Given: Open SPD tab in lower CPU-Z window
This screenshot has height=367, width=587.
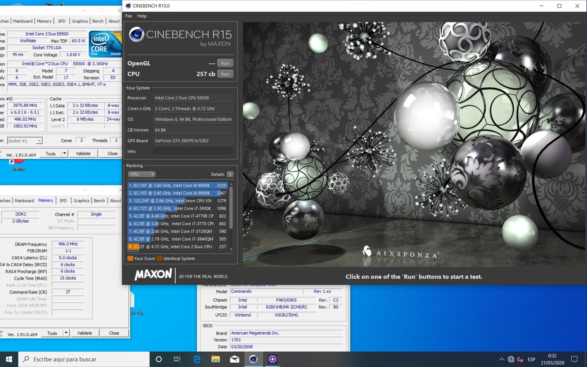Looking at the screenshot, I should pos(63,200).
